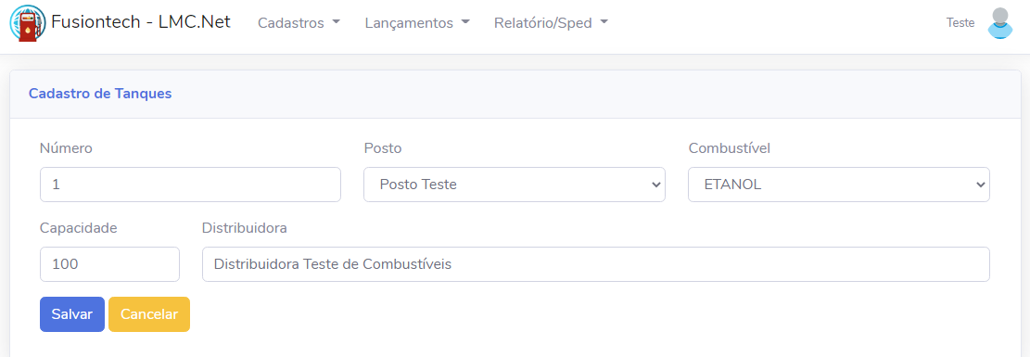The image size is (1030, 357).
Task: Open the Posto Teste select box
Action: 515,185
